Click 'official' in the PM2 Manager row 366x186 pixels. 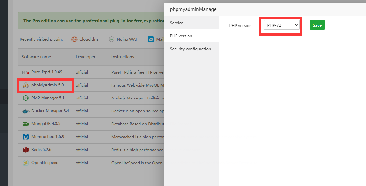coord(82,98)
